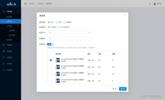Check the product row with quantity 122
Image resolution: width=165 pixels, height=100 pixels.
tap(51, 67)
